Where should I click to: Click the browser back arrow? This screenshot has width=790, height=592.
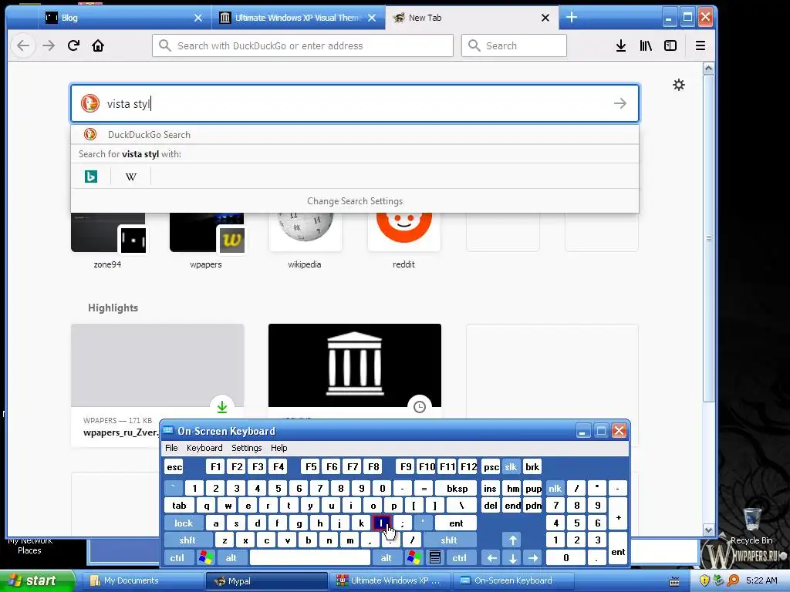(x=23, y=45)
